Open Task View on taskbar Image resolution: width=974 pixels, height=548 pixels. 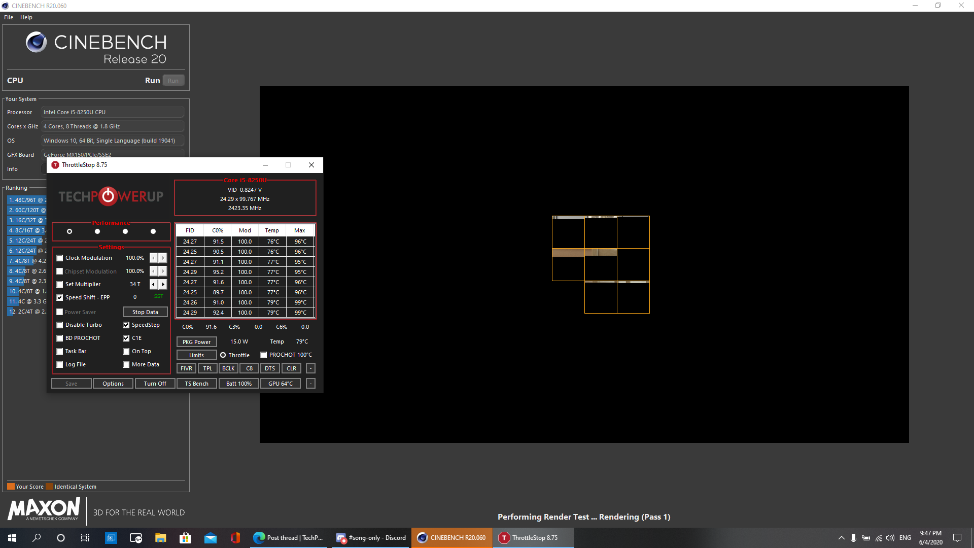(x=85, y=538)
